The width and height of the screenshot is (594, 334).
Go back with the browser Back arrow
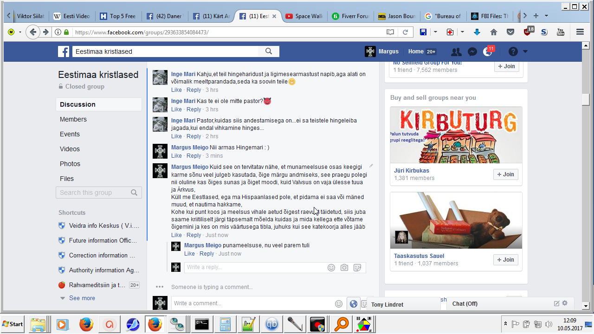[x=32, y=32]
